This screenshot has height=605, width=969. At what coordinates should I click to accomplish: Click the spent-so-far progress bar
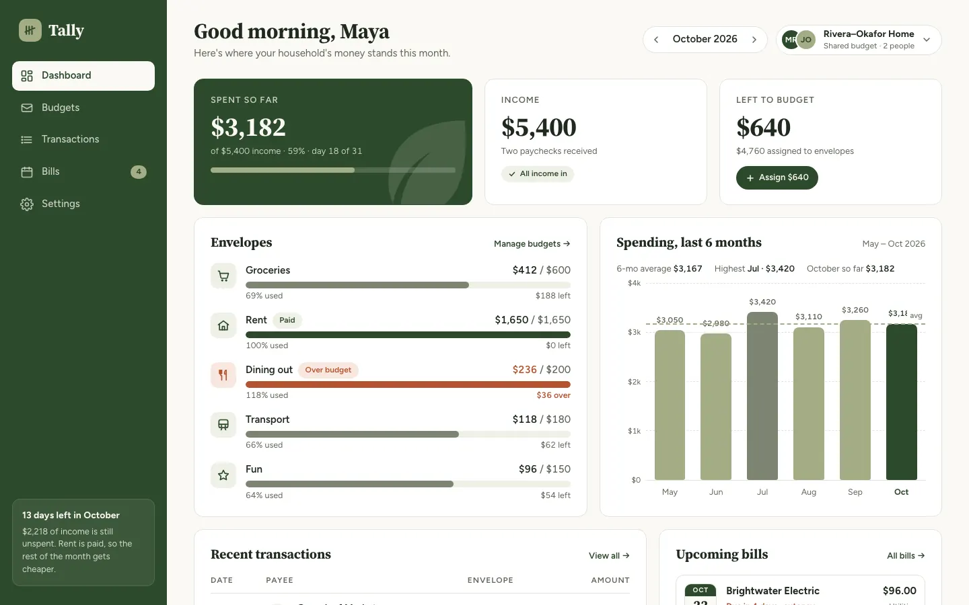(333, 170)
